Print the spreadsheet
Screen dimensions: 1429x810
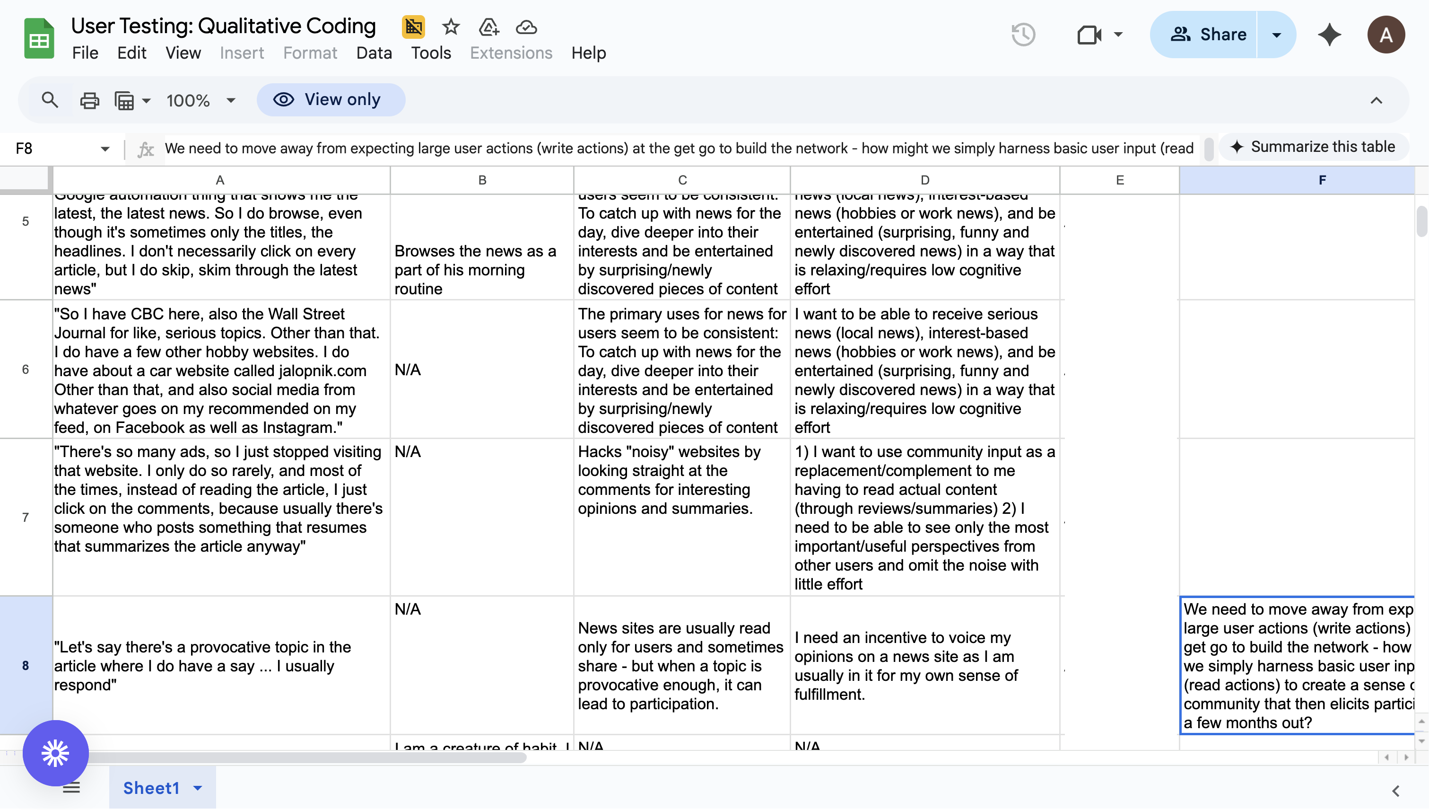pos(89,101)
